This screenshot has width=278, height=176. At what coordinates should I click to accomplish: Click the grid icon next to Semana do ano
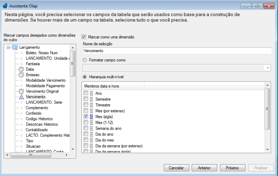pyautogui.click(x=91, y=128)
